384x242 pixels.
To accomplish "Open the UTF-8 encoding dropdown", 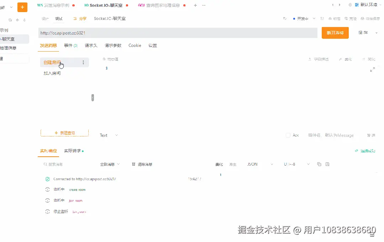I will tap(297, 164).
